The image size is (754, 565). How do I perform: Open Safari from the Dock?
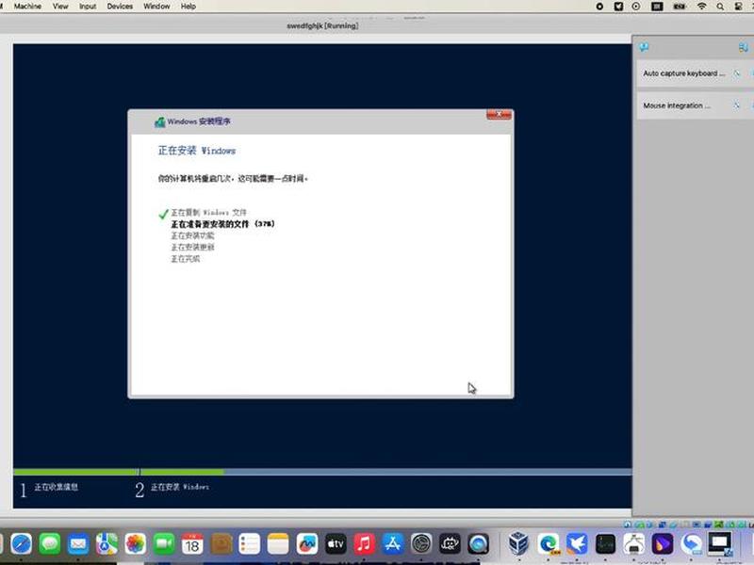point(21,544)
